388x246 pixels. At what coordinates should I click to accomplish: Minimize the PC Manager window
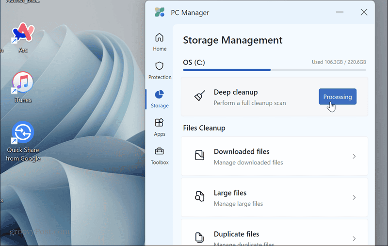click(339, 12)
